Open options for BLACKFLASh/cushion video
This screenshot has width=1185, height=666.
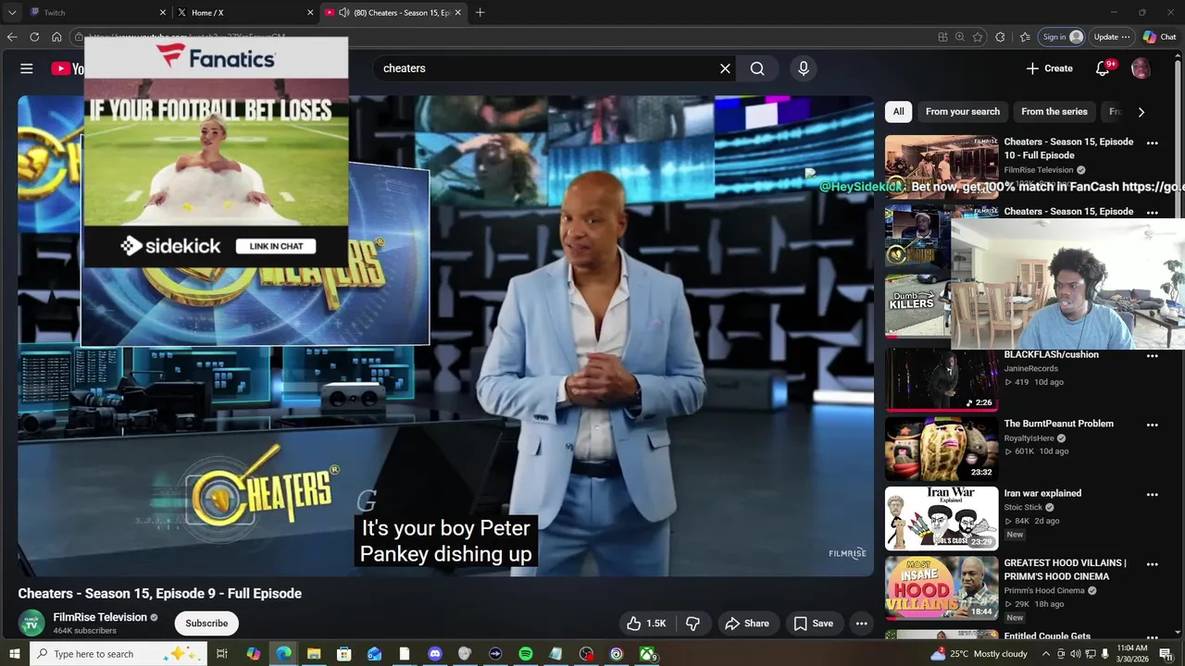[1153, 356]
